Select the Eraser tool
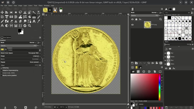The height and width of the screenshot is (109, 194). click(x=11, y=21)
